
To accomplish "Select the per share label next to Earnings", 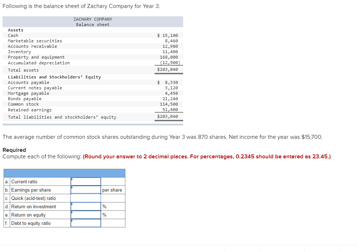I will coord(112,190).
